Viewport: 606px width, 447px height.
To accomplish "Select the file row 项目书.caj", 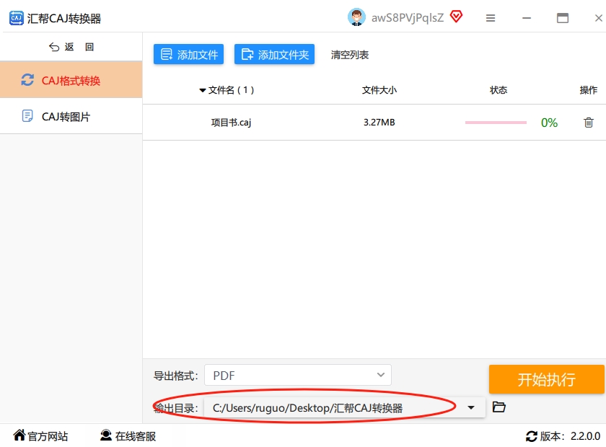I will click(x=374, y=123).
